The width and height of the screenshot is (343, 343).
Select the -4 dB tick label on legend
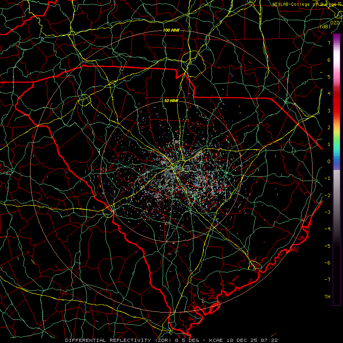tap(327, 229)
